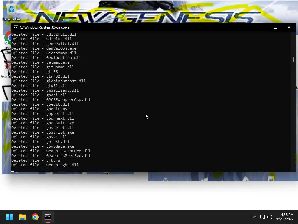Maximize the cmd.exe window
The width and height of the screenshot is (298, 224).
coord(276,27)
